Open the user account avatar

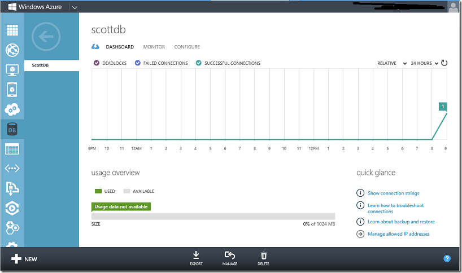[453, 7]
